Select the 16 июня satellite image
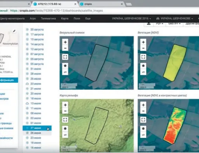The height and width of the screenshot is (153, 199). point(36,148)
